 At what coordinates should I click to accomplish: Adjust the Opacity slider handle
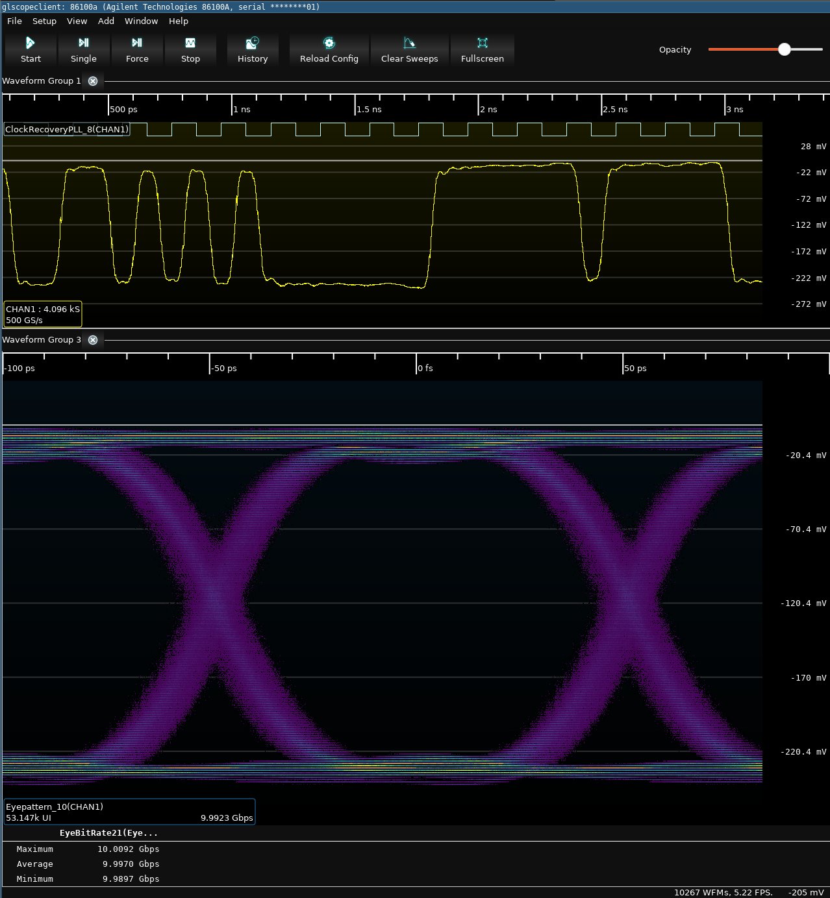pos(785,49)
